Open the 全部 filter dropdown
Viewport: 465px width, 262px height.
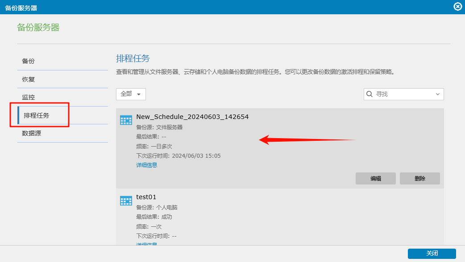tap(131, 94)
